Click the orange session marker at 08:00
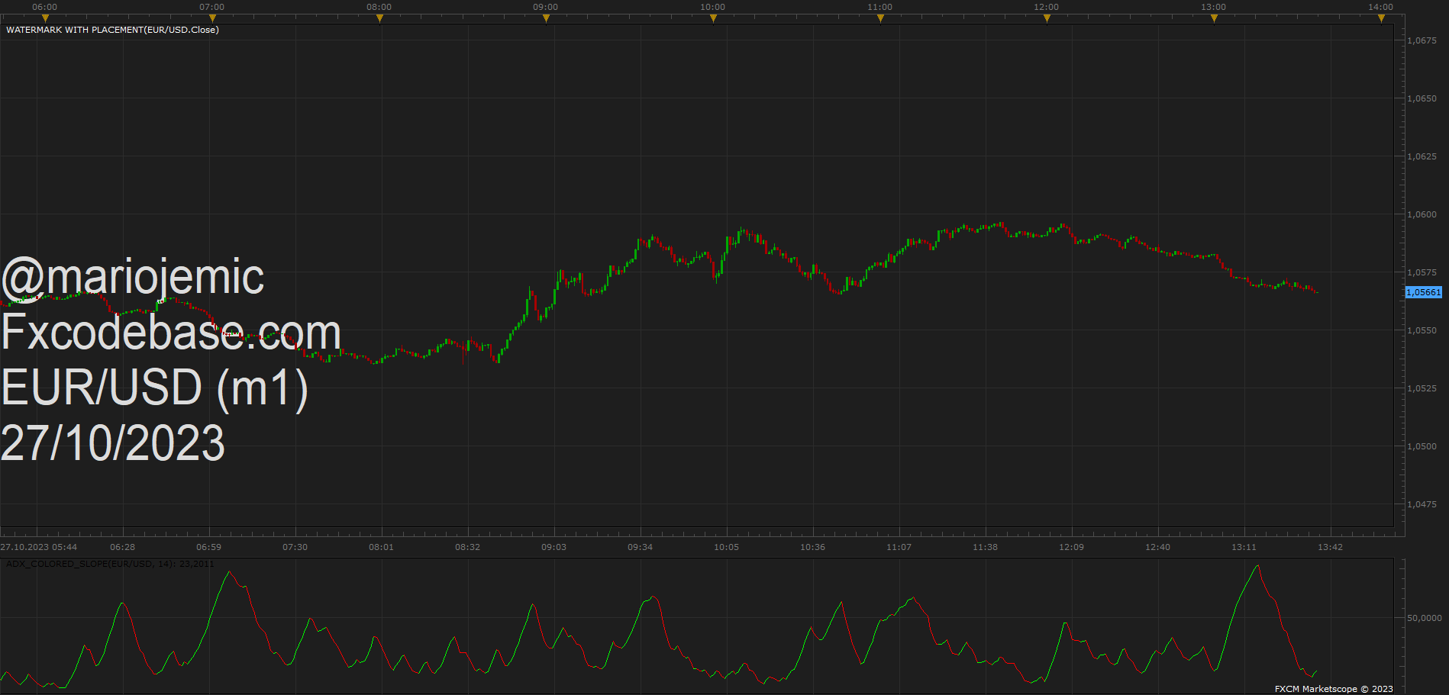This screenshot has width=1449, height=695. [379, 18]
